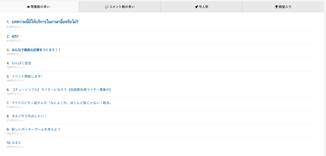Click 新しいポッキーゲームを考えよう link

tap(36, 129)
